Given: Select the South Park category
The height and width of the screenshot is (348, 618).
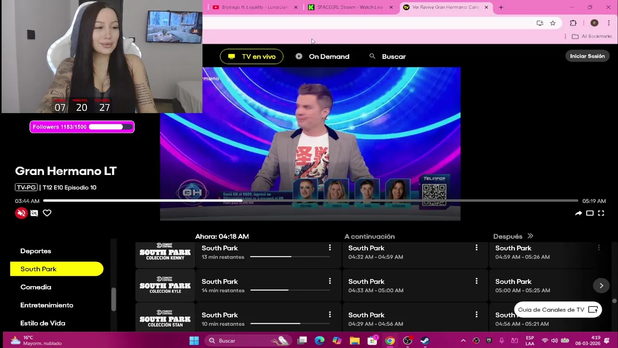Looking at the screenshot, I should coord(56,269).
